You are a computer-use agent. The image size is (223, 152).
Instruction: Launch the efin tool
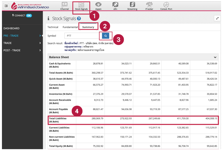(x=115, y=6)
